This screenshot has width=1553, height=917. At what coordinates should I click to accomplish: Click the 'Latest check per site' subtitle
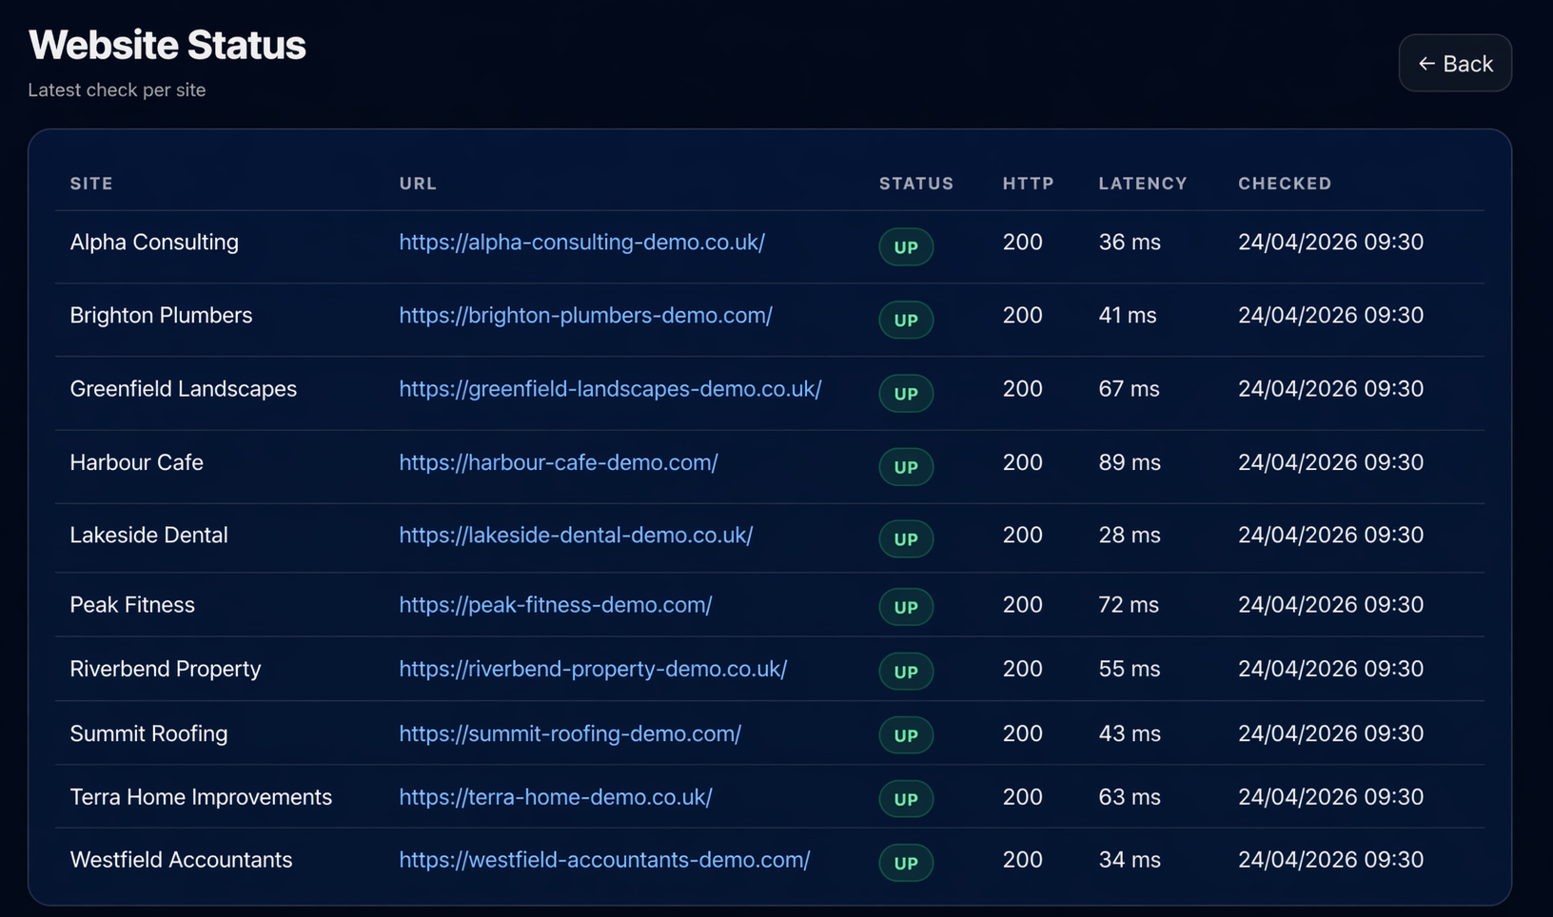(x=117, y=90)
